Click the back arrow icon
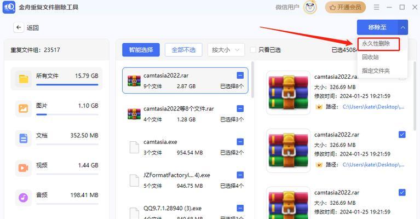Screen dimensions: 420x219 click(19, 27)
